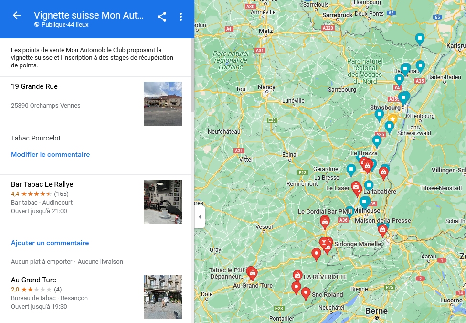The image size is (466, 323).
Task: Select the Au Grand Turc map marker
Action: [252, 273]
